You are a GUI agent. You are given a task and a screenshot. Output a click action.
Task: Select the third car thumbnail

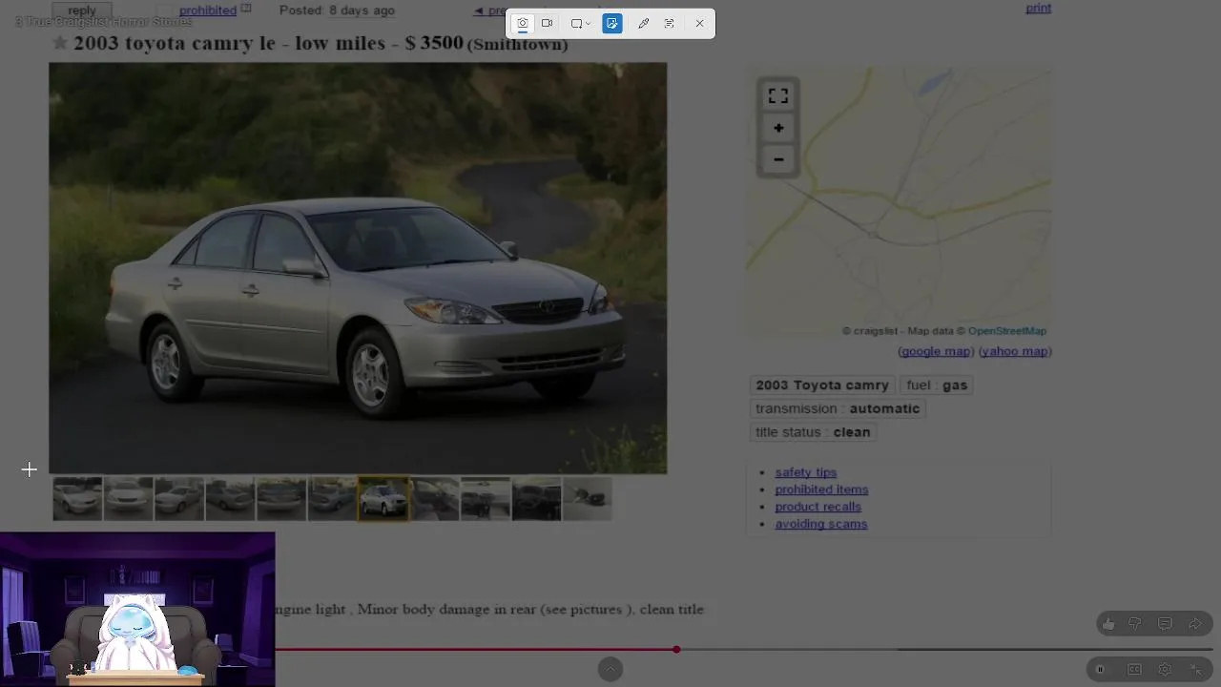(x=179, y=499)
